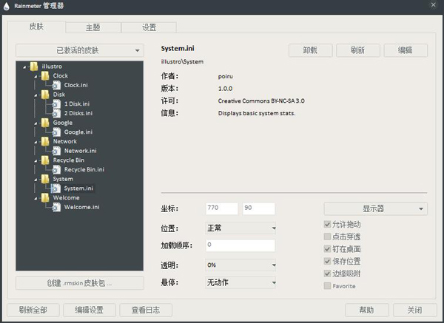Open the 悬停 dropdown showing 无动作

[240, 282]
